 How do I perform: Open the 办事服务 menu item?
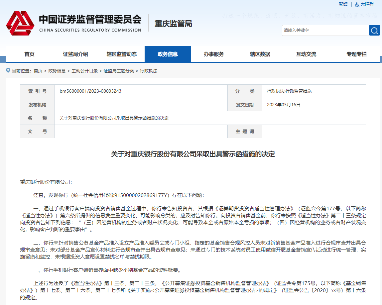click(214, 54)
